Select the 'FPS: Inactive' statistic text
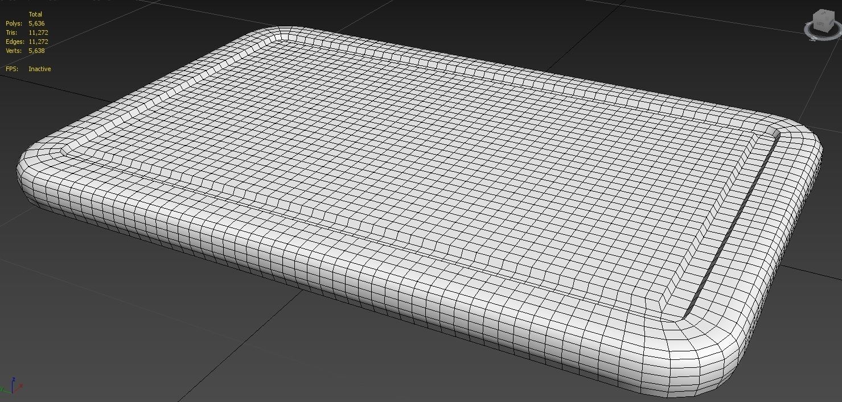 28,69
